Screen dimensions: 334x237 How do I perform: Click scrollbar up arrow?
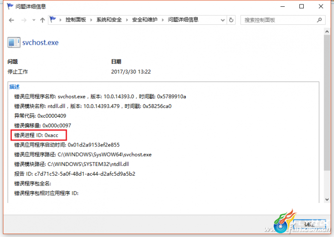tap(327, 32)
